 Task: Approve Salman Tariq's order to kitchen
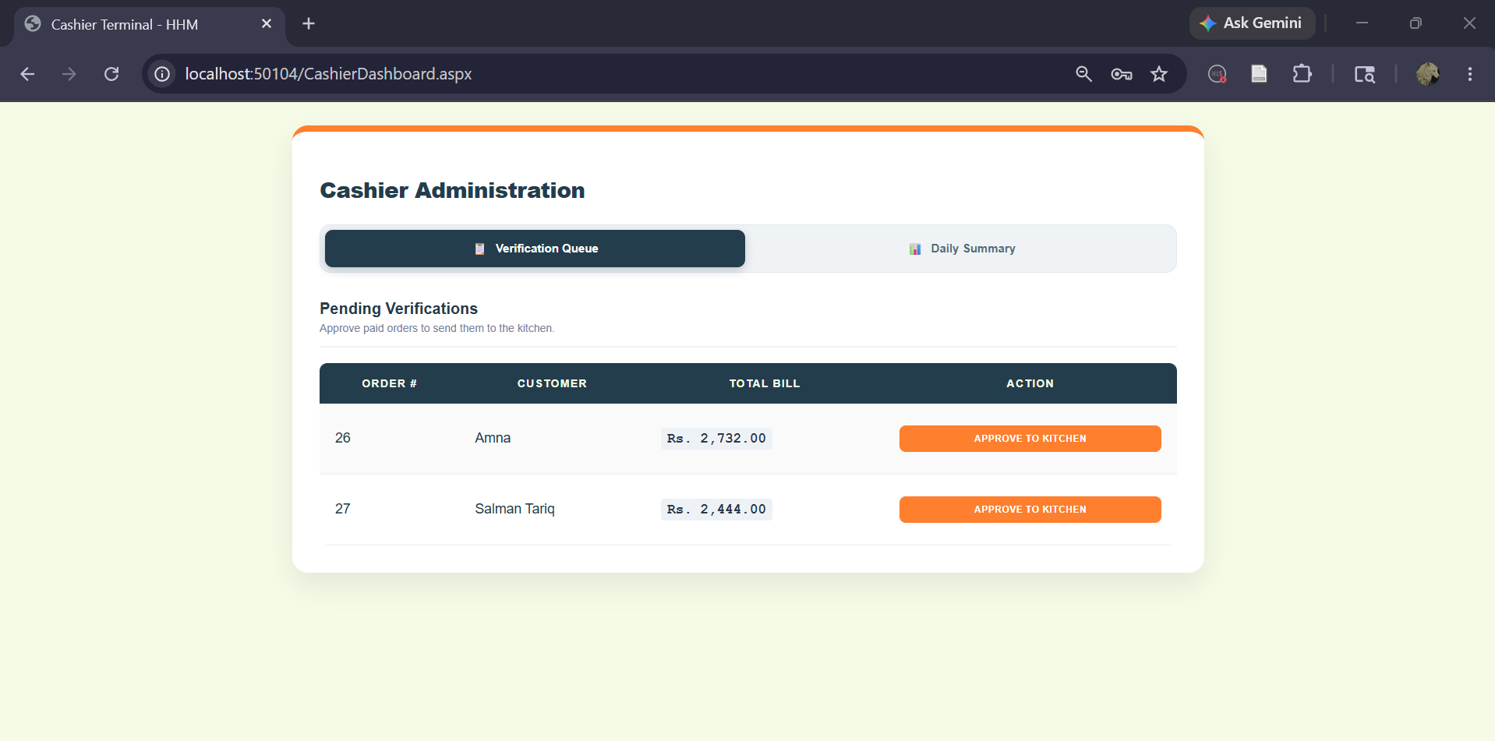[1030, 510]
